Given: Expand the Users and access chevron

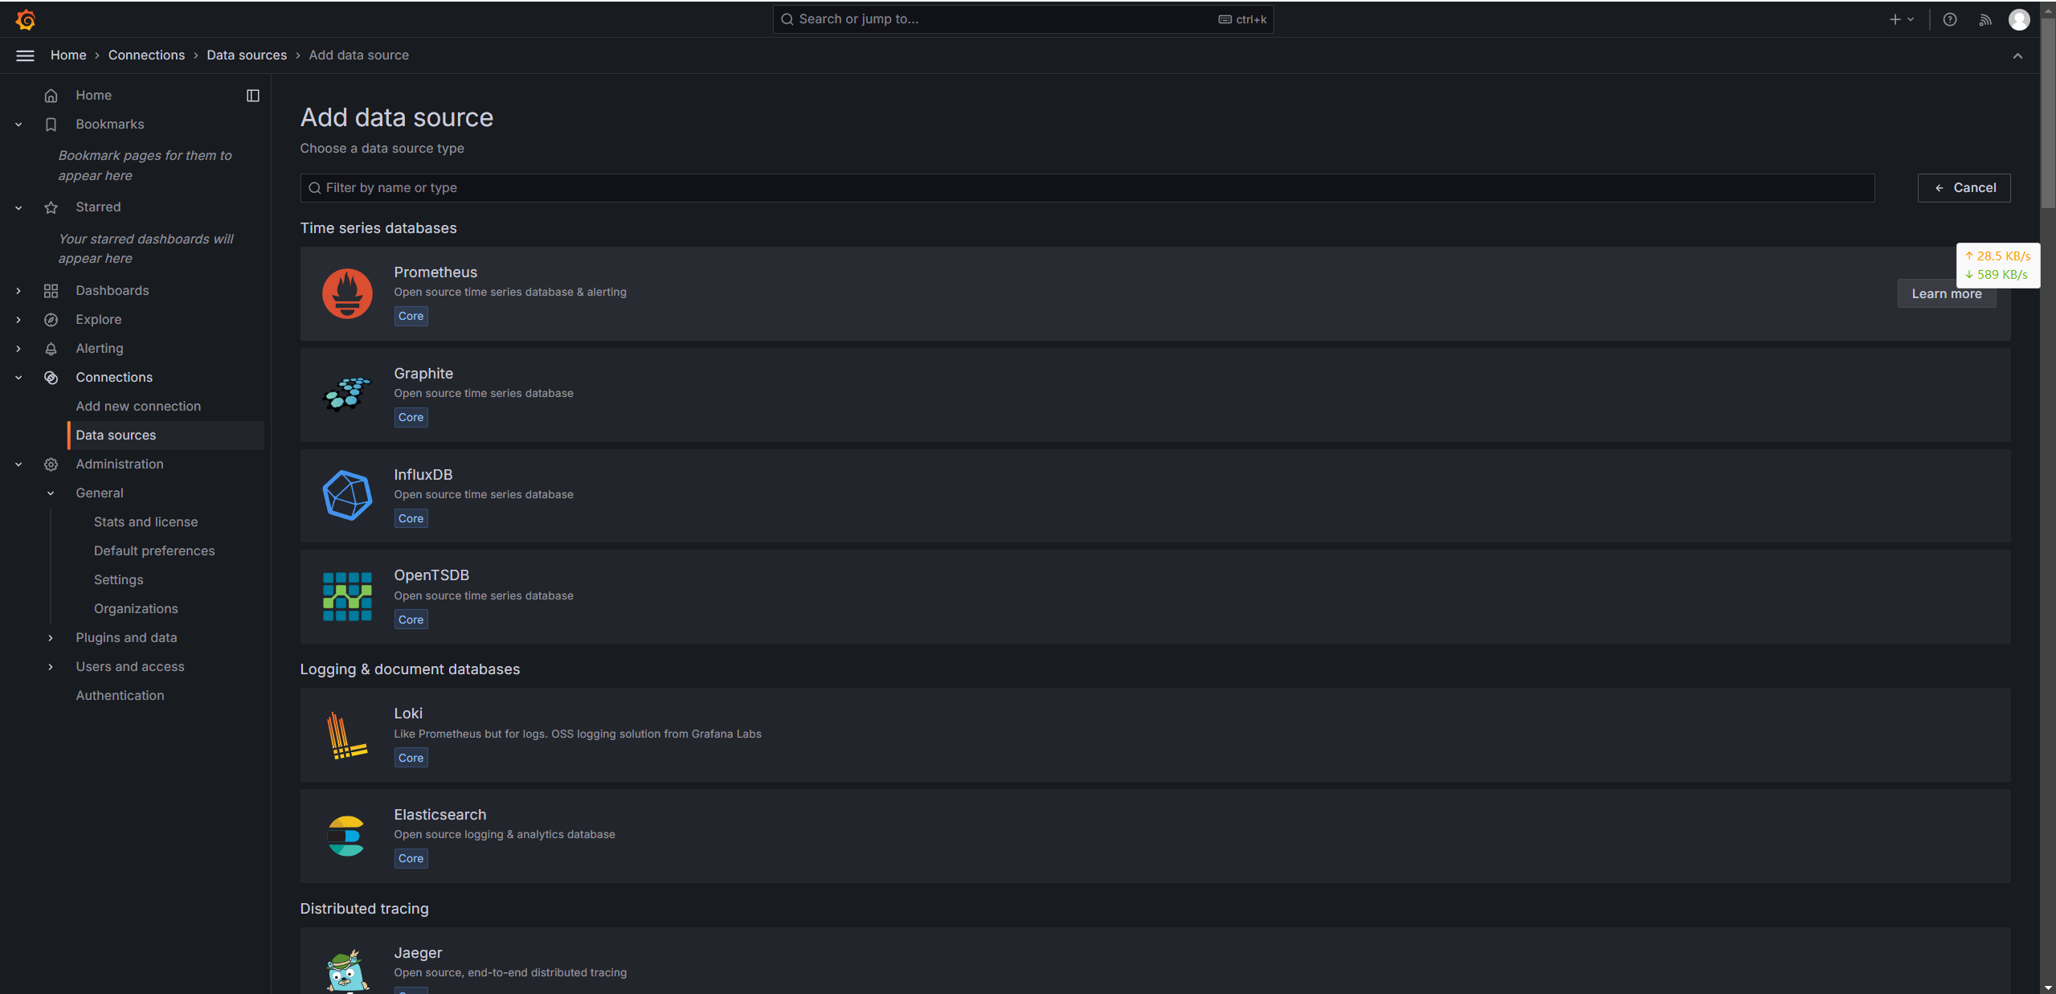Looking at the screenshot, I should tap(51, 667).
